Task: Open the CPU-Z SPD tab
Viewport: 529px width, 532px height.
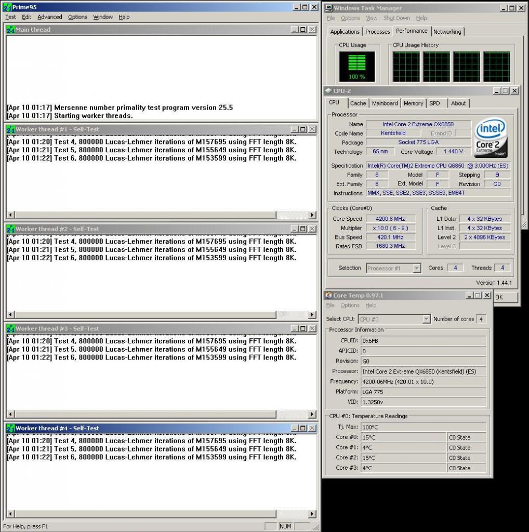Action: (434, 103)
